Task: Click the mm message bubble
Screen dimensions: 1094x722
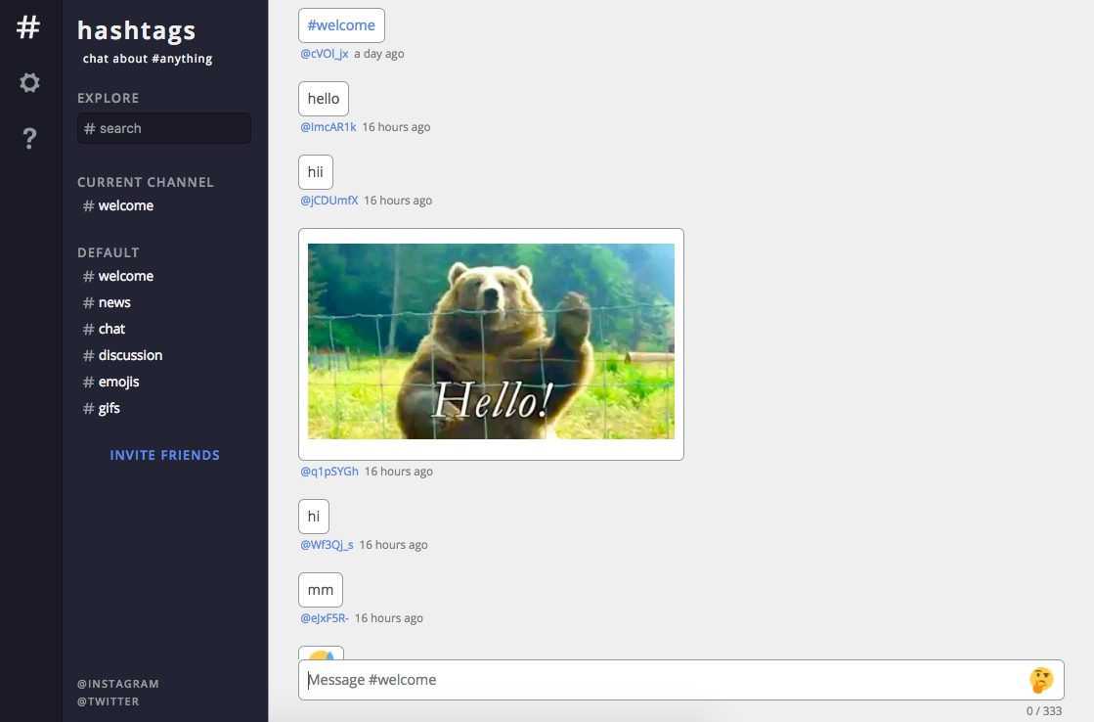Action: click(321, 590)
